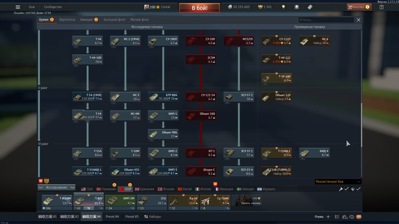Select the Япония nation tab
Image resolution: width=399 pixels, height=224 pixels.
point(166,189)
